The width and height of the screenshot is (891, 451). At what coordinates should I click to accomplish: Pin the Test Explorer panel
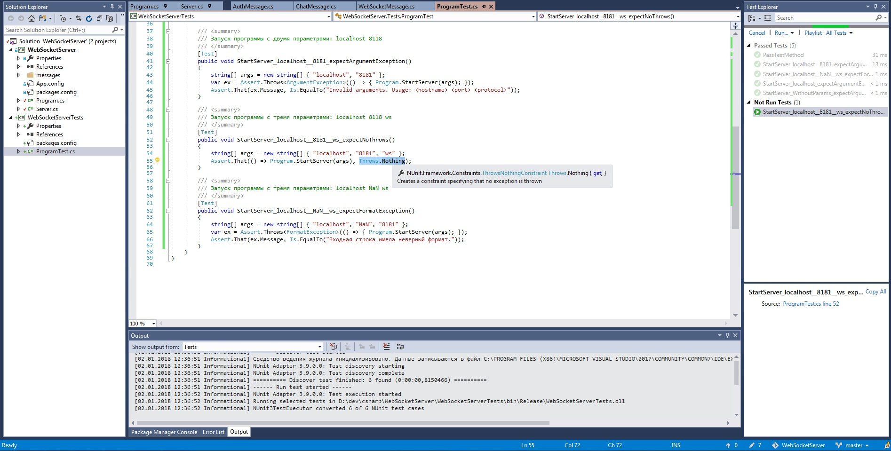pyautogui.click(x=875, y=7)
